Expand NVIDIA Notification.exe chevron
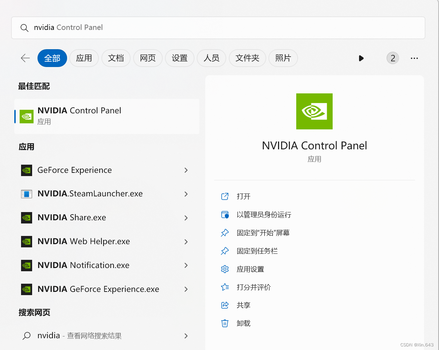This screenshot has width=439, height=350. (186, 265)
